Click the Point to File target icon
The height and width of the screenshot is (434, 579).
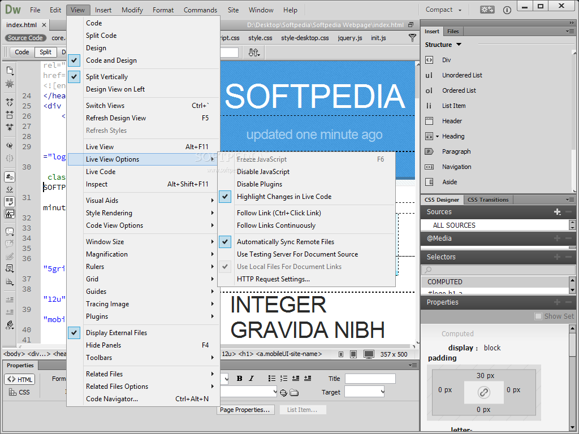tap(283, 393)
